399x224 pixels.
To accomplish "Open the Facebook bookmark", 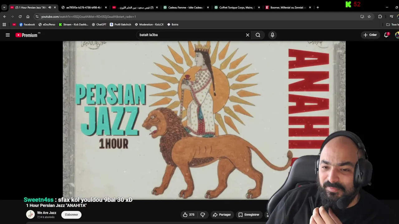I will pos(27,25).
